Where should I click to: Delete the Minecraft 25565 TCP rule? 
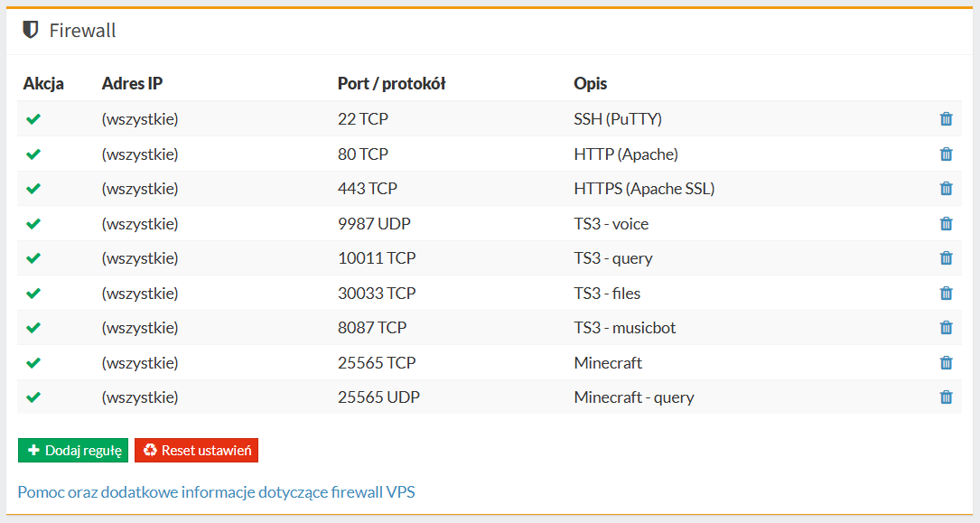(x=946, y=363)
